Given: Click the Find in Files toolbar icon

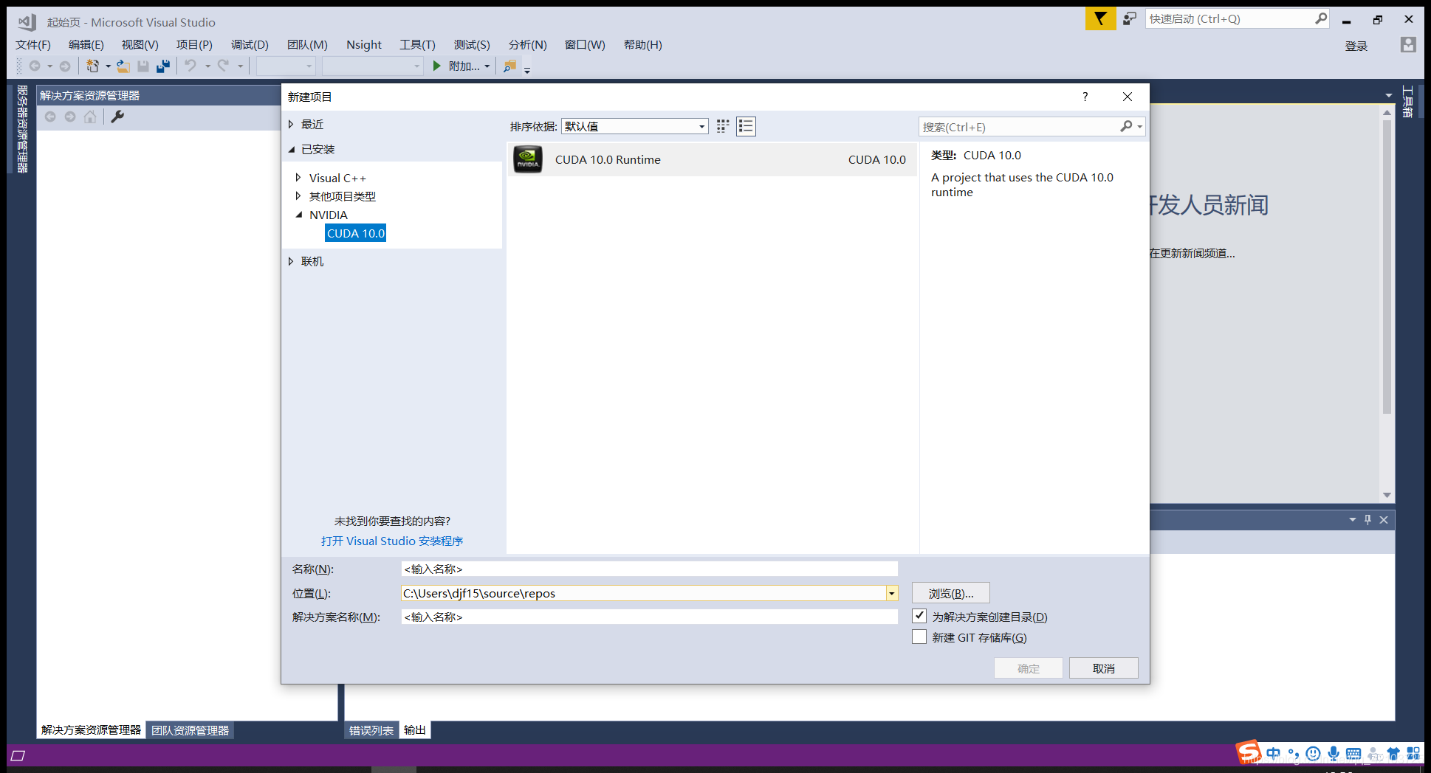Looking at the screenshot, I should click(x=509, y=66).
